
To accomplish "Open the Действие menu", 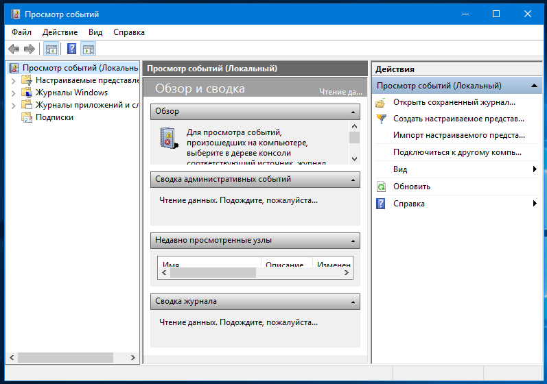I will coord(60,32).
